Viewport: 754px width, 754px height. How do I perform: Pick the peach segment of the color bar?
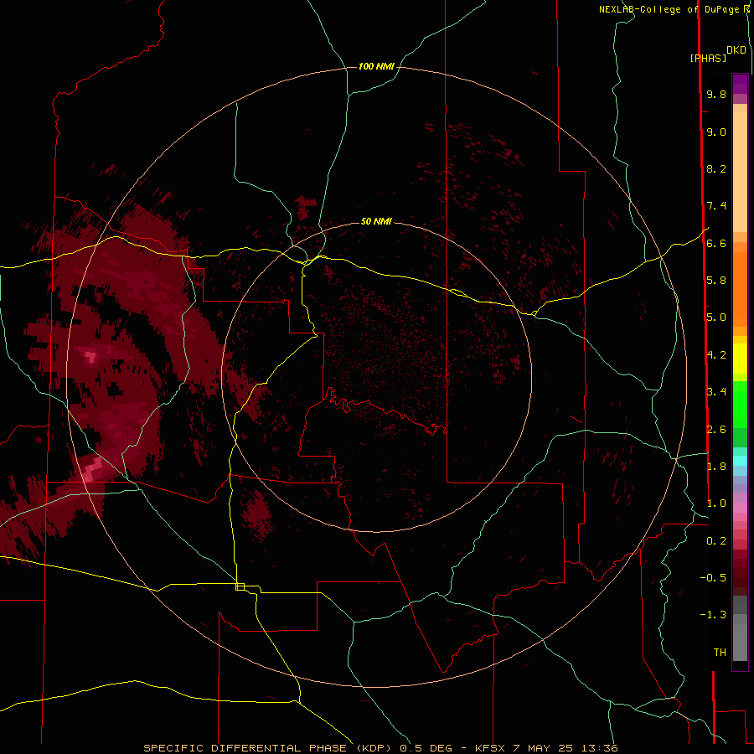click(x=740, y=168)
